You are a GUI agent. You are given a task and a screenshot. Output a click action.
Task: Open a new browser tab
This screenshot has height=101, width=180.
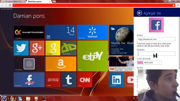[54, 1]
